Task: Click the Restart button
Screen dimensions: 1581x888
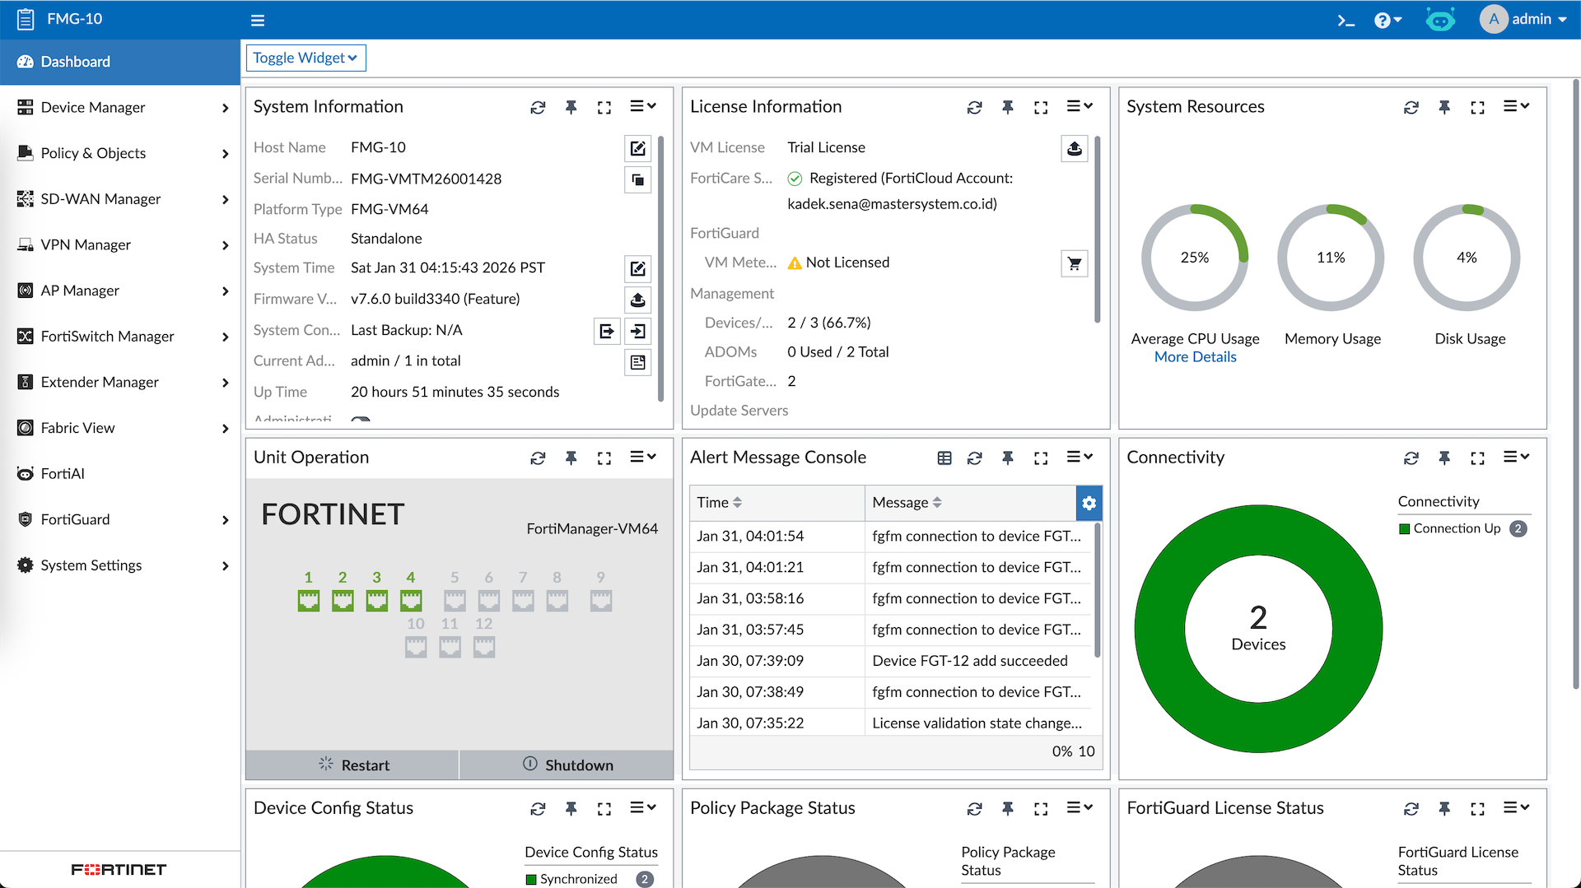Action: (x=353, y=765)
